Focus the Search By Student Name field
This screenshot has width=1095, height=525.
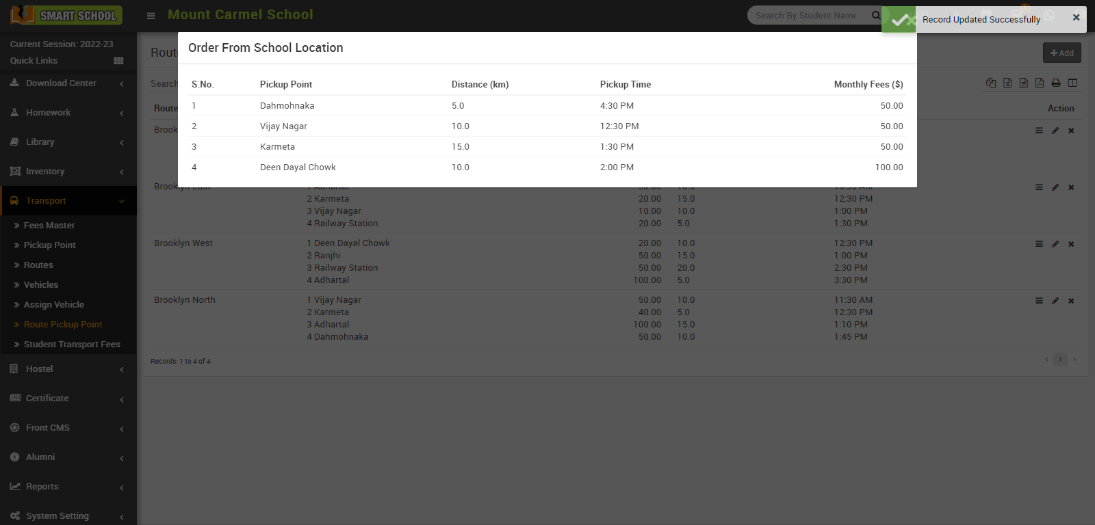pyautogui.click(x=806, y=16)
